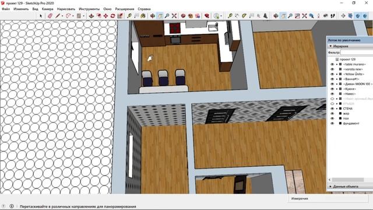Activate the Line pencil tool
This screenshot has width=373, height=210.
[58, 16]
